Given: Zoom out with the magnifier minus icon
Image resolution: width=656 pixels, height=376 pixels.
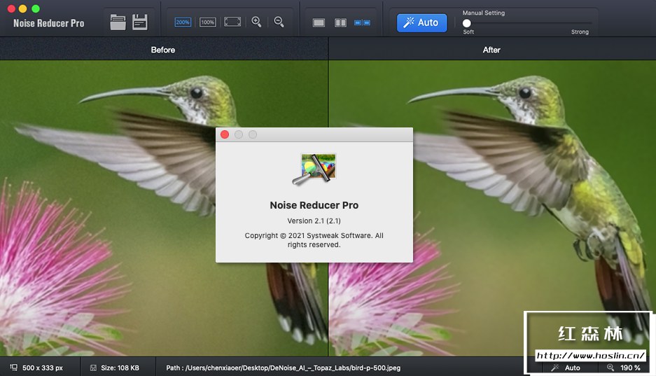Looking at the screenshot, I should pyautogui.click(x=279, y=22).
